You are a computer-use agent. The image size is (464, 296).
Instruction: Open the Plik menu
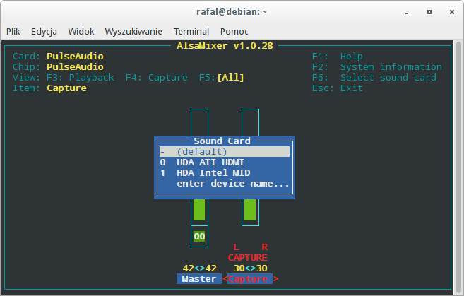[x=13, y=31]
